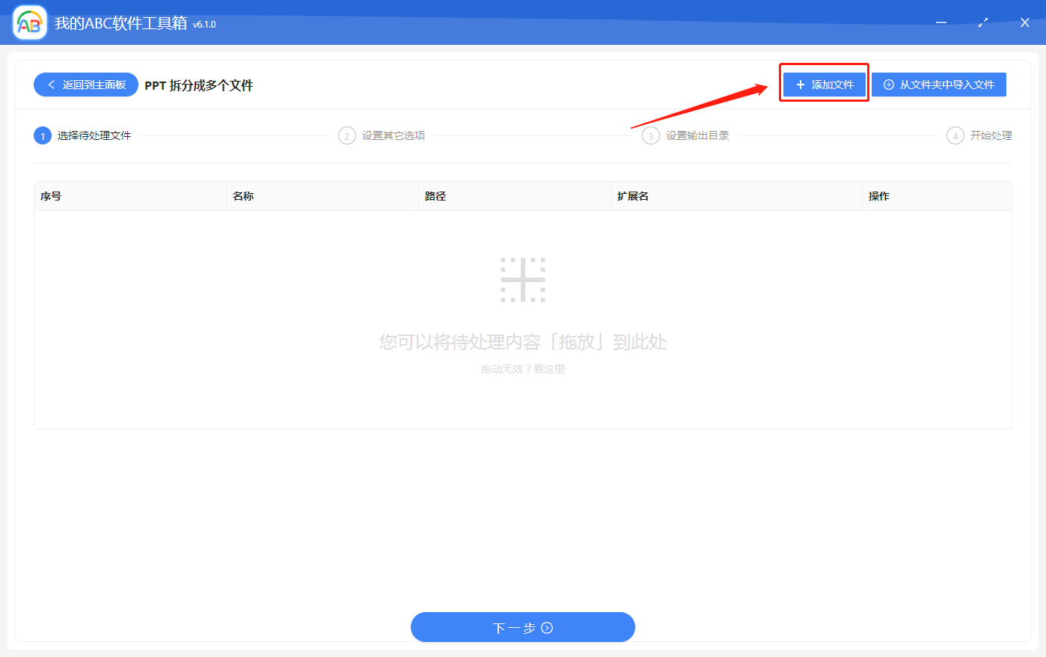Select step 2 circle for 设置其它选项
Viewport: 1046px width, 657px height.
coord(346,135)
